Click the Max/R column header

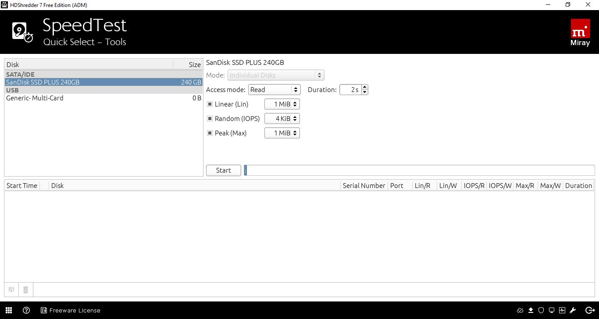(525, 185)
